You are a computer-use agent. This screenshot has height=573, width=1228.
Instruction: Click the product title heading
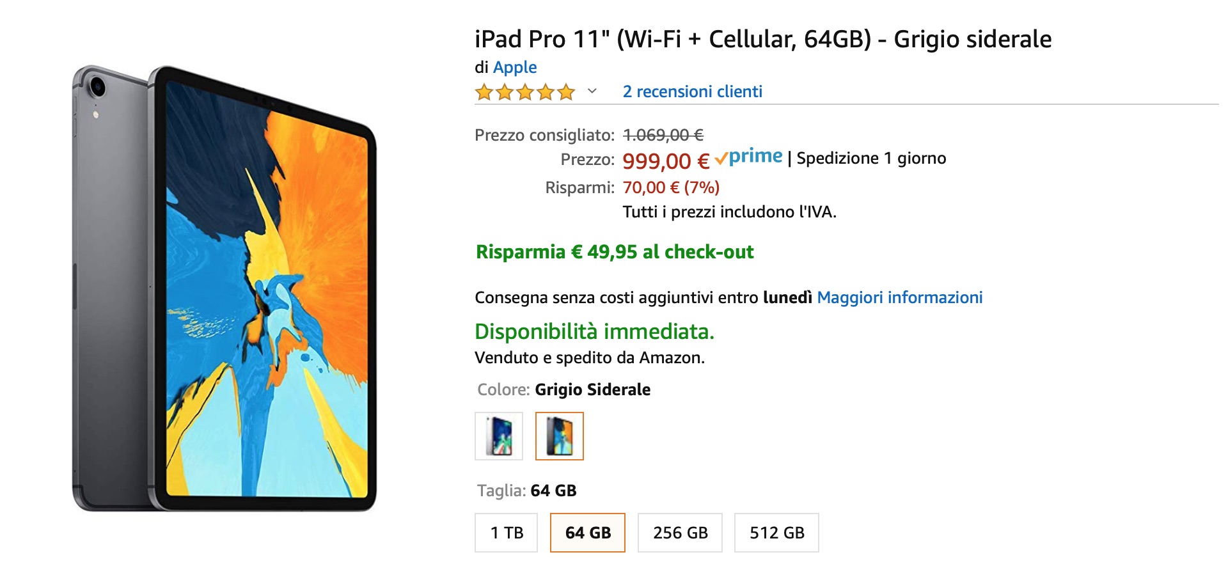click(x=762, y=39)
